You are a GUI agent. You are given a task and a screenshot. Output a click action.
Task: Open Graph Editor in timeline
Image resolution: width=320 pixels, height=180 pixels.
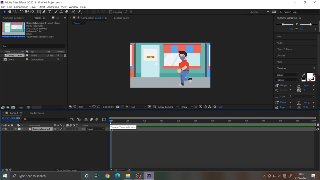click(104, 119)
